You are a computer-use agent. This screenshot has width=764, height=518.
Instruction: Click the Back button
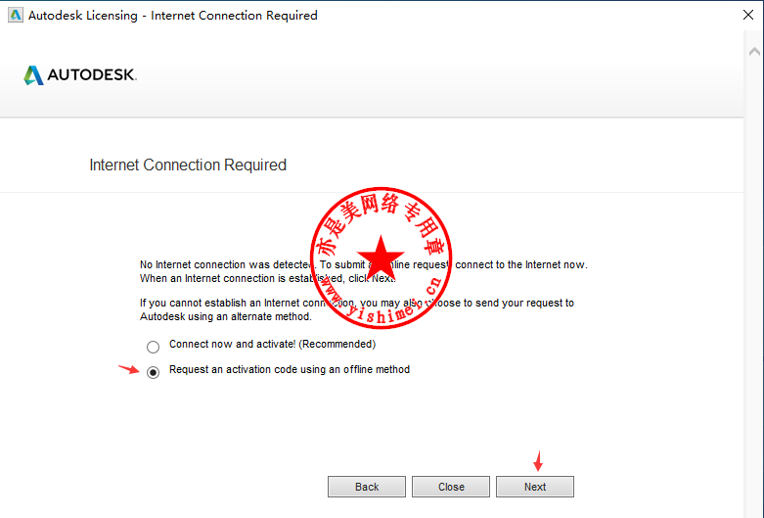367,487
